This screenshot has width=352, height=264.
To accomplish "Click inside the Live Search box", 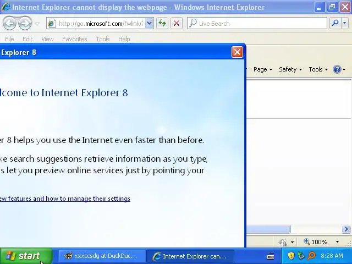I will click(257, 23).
